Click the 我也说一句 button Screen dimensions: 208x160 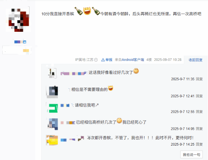click(x=191, y=155)
